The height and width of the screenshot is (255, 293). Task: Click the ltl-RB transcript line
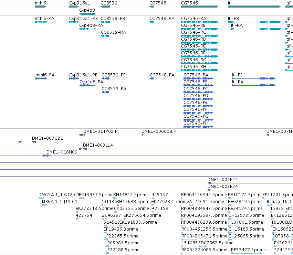tap(254, 22)
